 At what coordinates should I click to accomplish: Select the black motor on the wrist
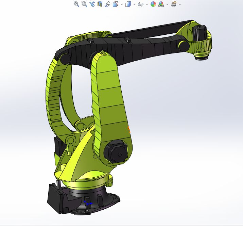tap(199, 33)
